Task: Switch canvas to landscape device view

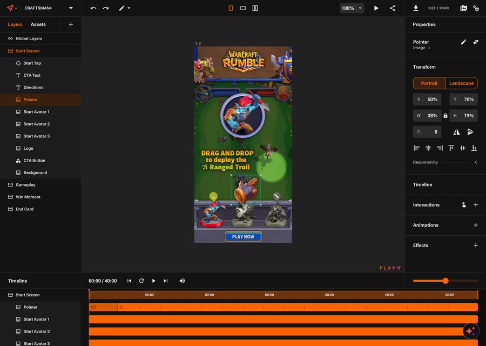Action: coord(243,8)
